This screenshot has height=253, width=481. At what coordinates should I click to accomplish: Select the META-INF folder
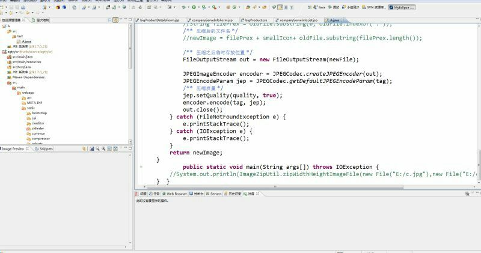[x=34, y=103]
